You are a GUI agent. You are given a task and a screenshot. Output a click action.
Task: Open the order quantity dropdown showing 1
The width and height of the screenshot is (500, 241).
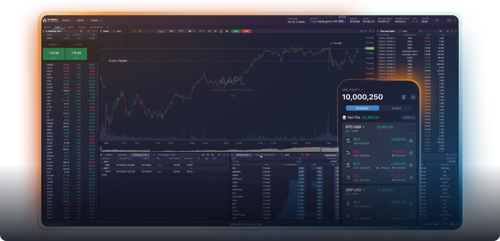coord(65,44)
